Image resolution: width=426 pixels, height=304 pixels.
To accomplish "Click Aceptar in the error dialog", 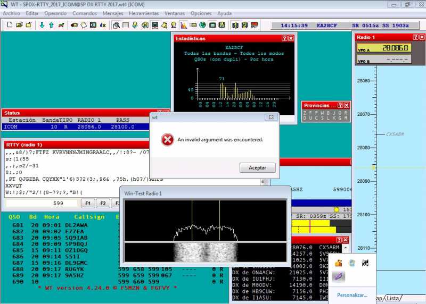I will click(x=257, y=167).
